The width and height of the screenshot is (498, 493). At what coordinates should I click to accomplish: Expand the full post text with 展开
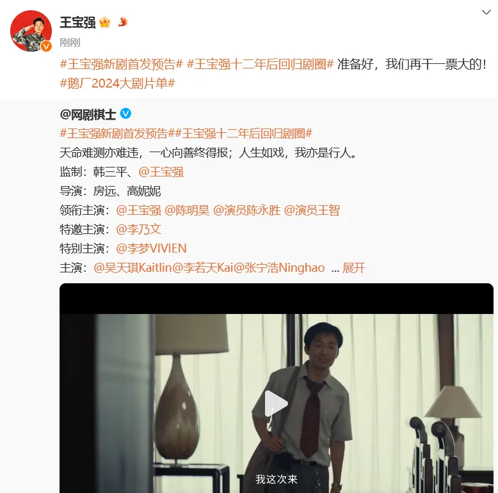[354, 268]
